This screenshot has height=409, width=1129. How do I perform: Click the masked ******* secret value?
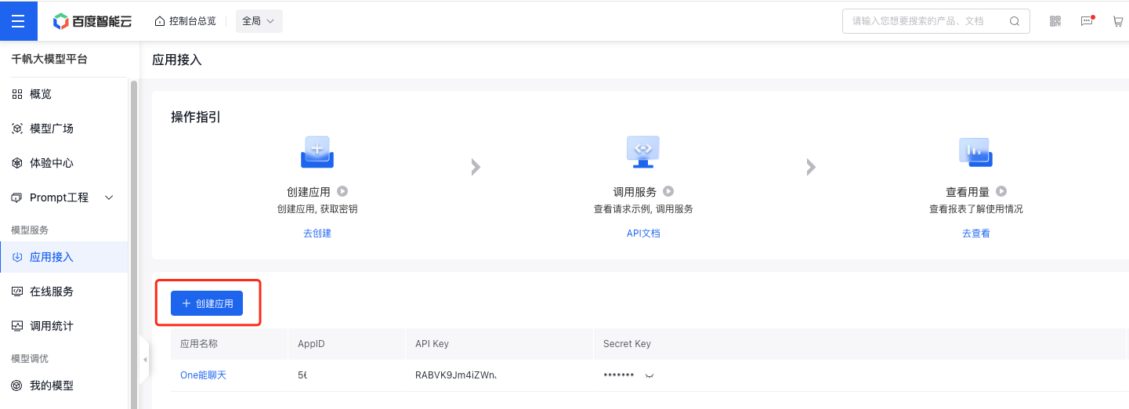coord(618,376)
